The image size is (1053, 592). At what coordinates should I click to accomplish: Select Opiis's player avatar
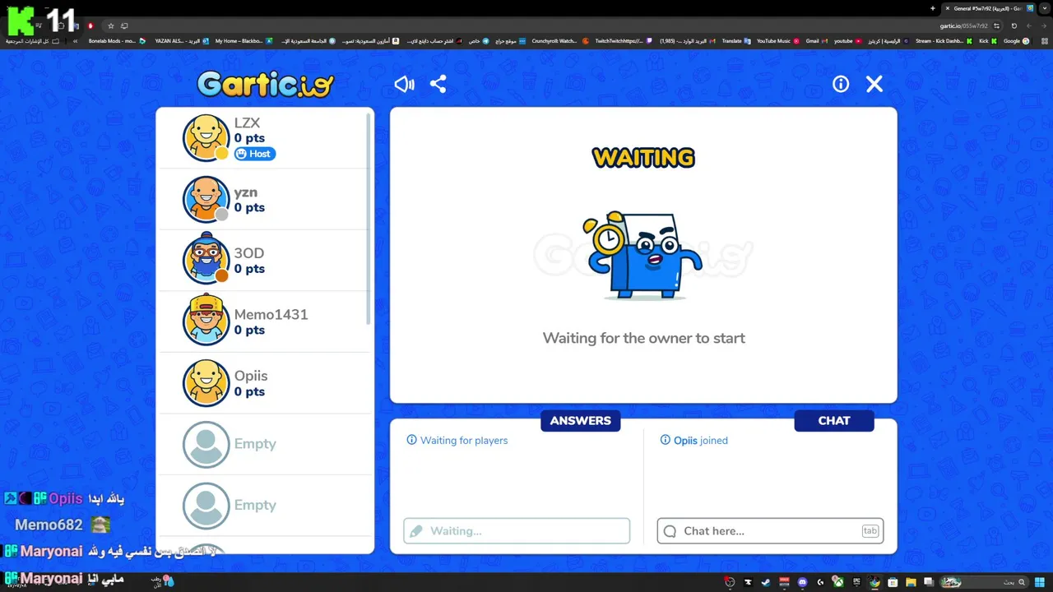(206, 382)
